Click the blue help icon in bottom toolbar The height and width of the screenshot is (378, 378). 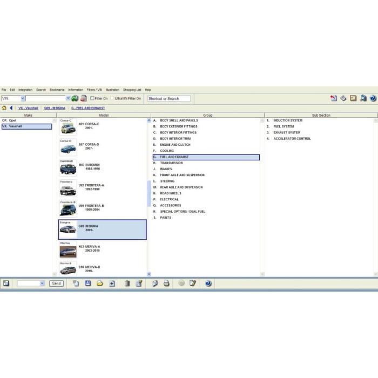[x=208, y=283]
